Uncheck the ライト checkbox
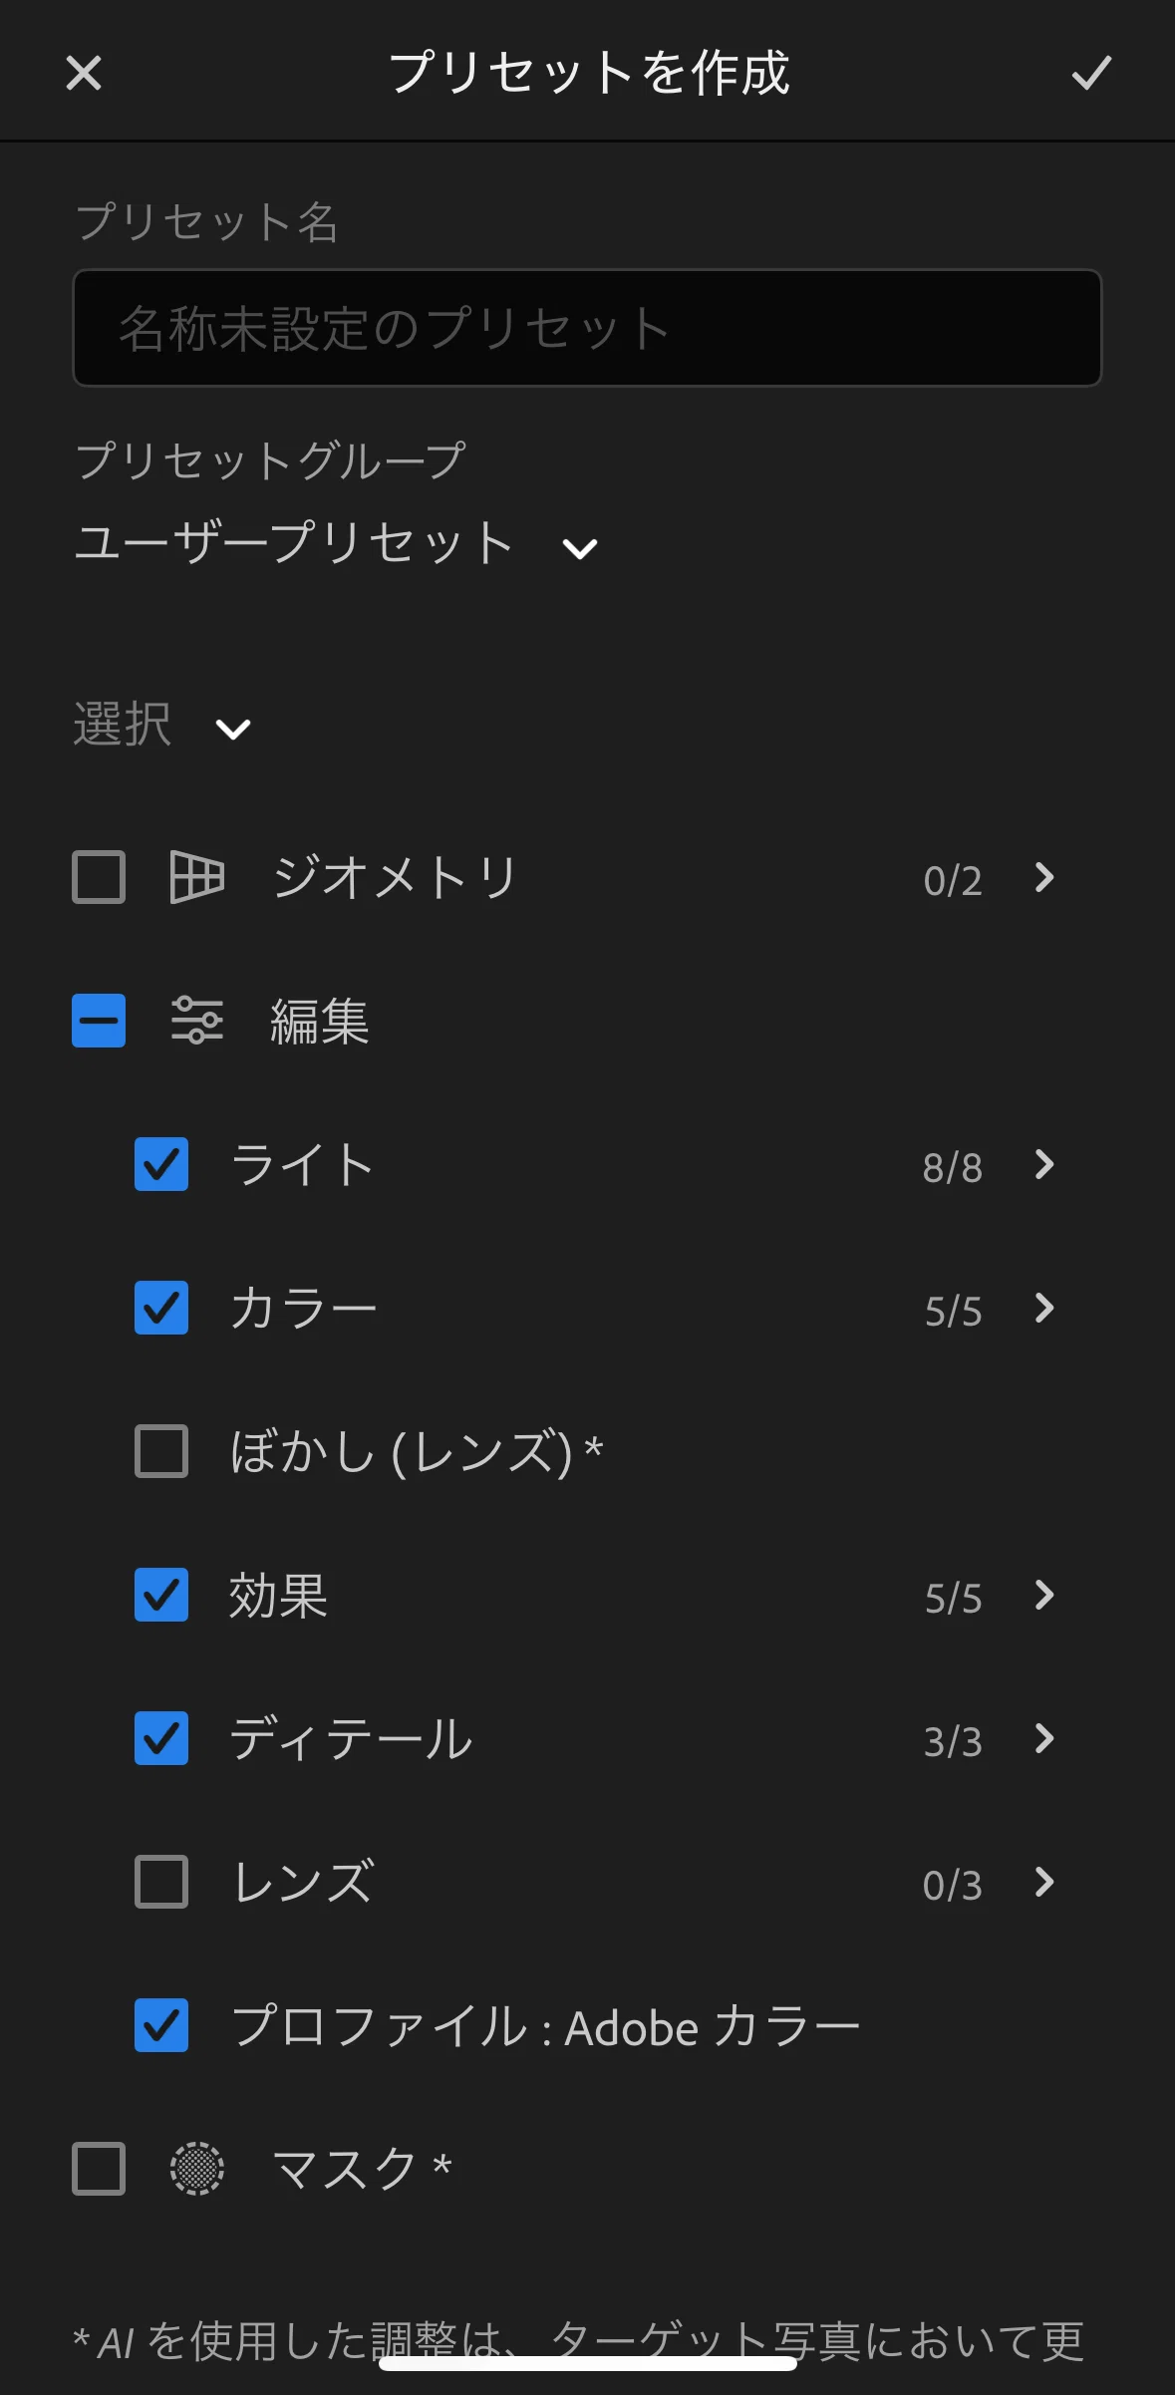The width and height of the screenshot is (1175, 2395). point(161,1164)
